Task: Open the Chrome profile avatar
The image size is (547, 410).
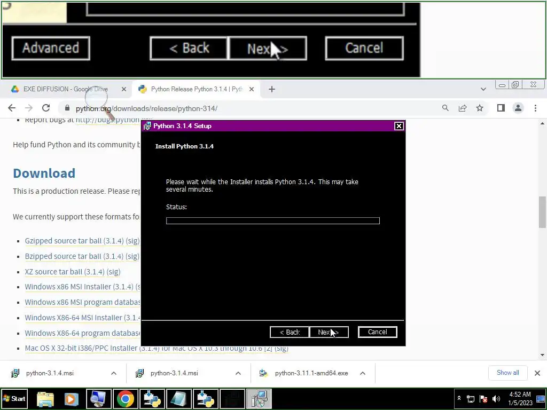Action: 518,108
